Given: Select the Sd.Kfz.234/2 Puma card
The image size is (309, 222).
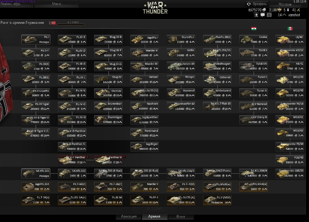Looking at the screenshot, I should click(x=217, y=173).
